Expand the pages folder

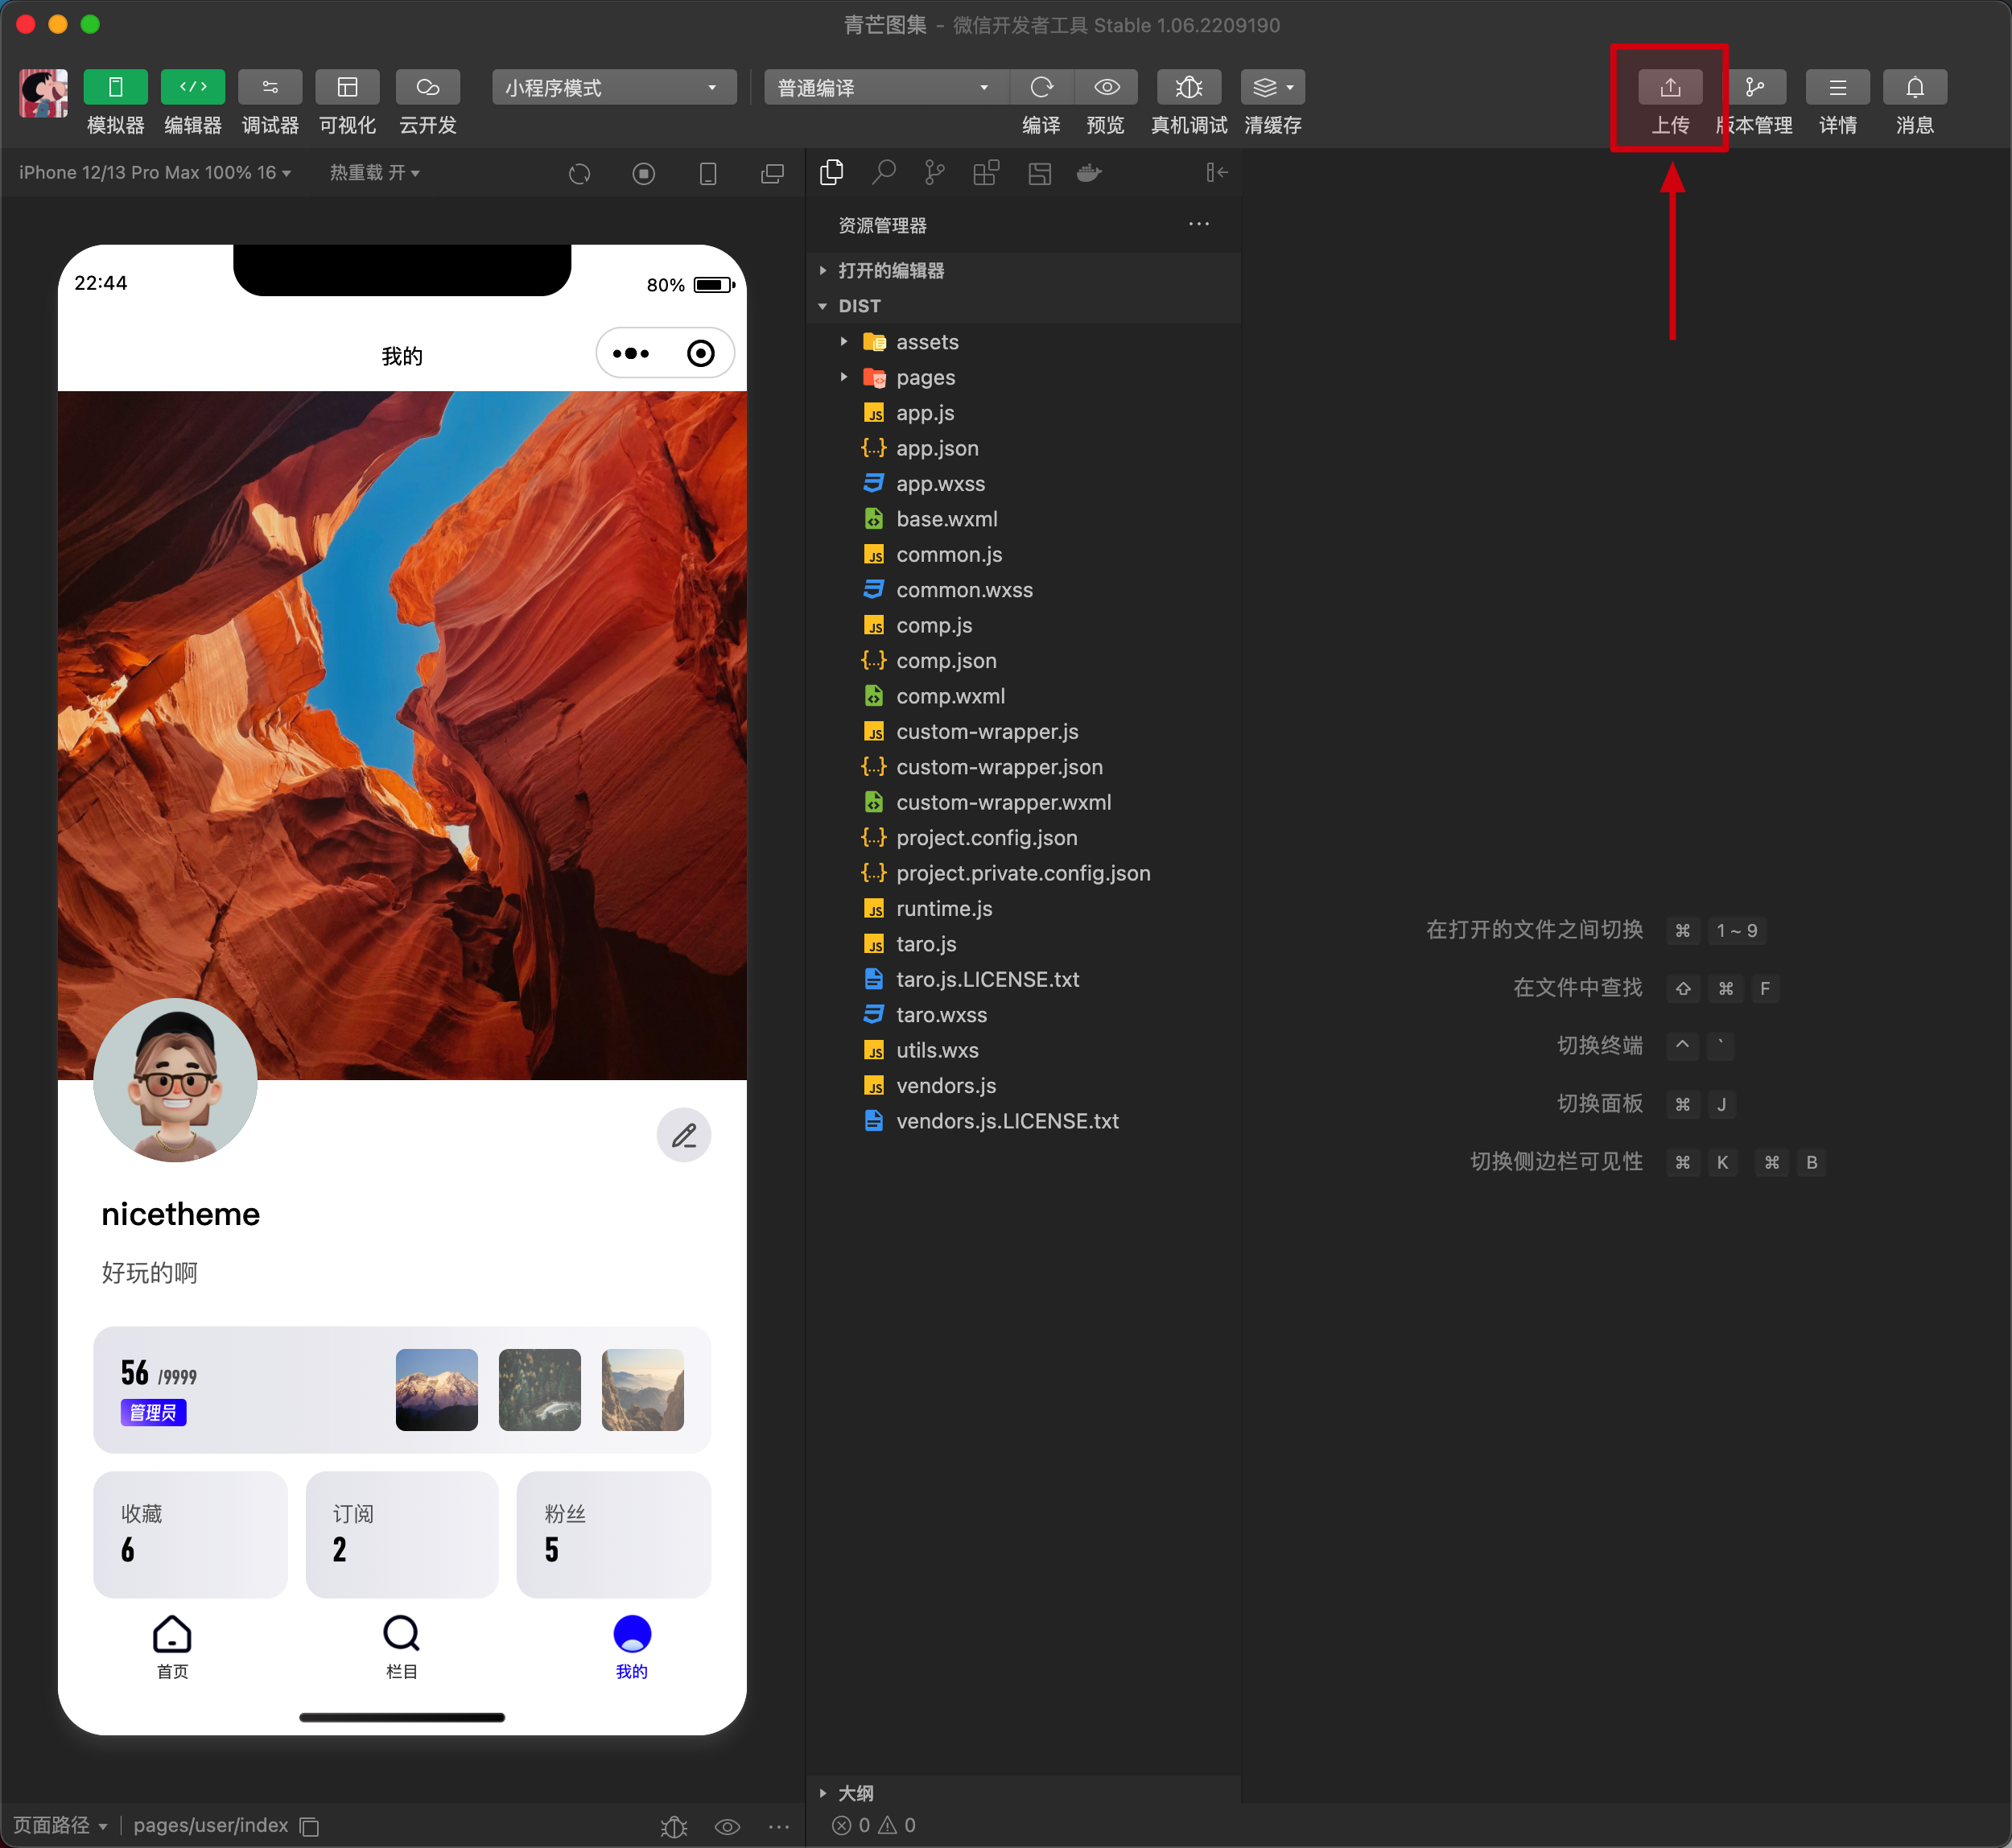(1023, 377)
